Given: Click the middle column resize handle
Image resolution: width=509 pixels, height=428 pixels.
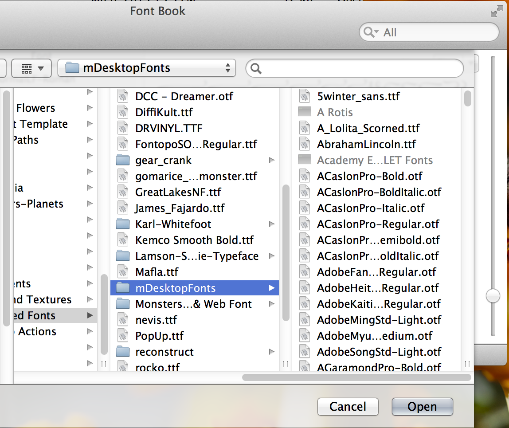Looking at the screenshot, I should point(286,364).
